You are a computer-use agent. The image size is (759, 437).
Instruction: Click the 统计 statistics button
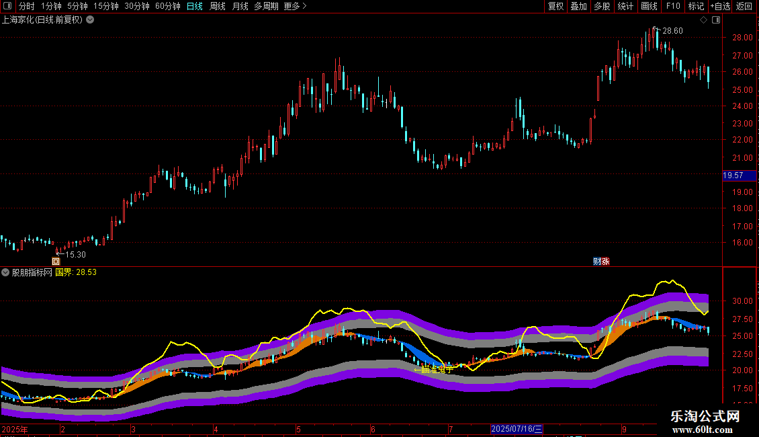coord(625,6)
